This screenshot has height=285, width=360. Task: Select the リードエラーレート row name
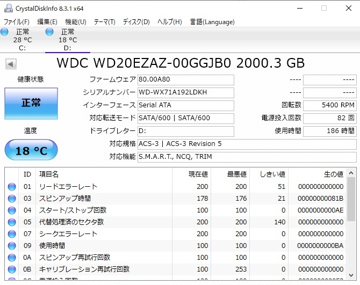(x=68, y=187)
